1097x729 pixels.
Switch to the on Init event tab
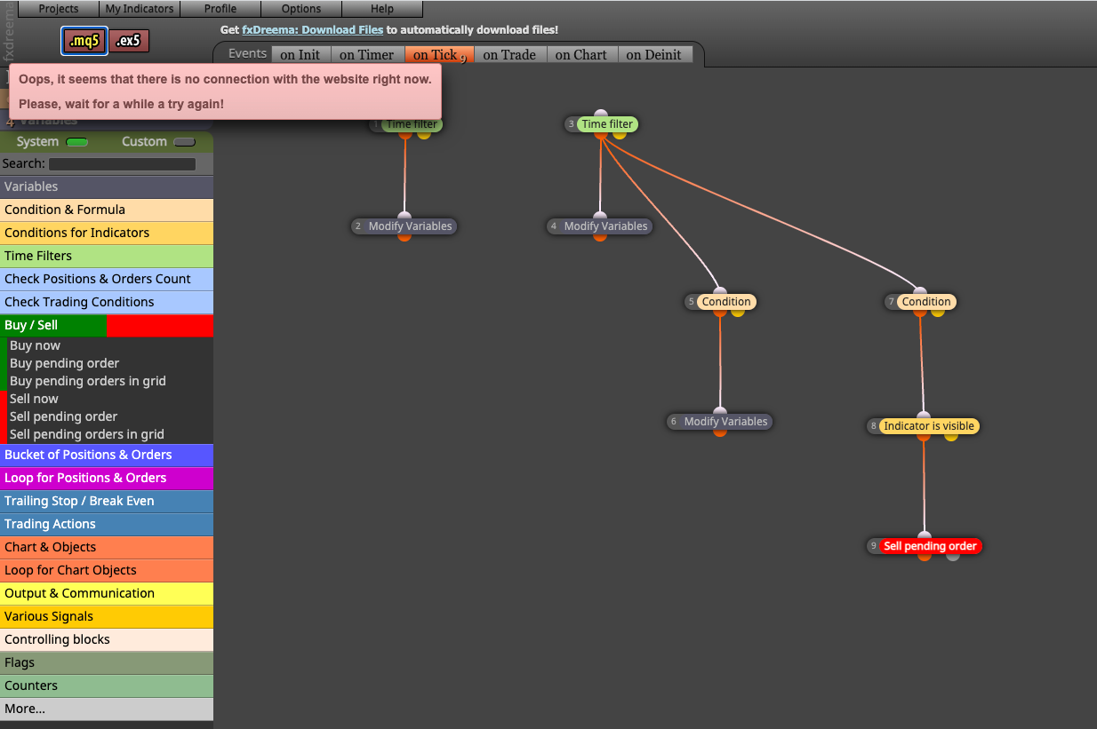point(300,55)
